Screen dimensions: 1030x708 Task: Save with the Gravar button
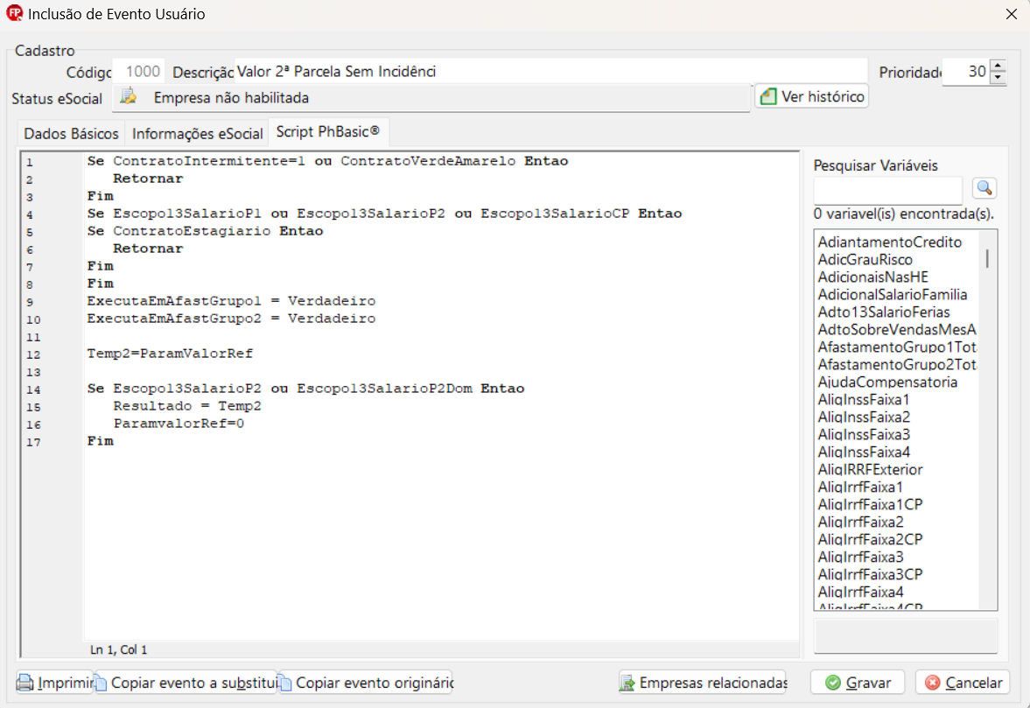858,683
